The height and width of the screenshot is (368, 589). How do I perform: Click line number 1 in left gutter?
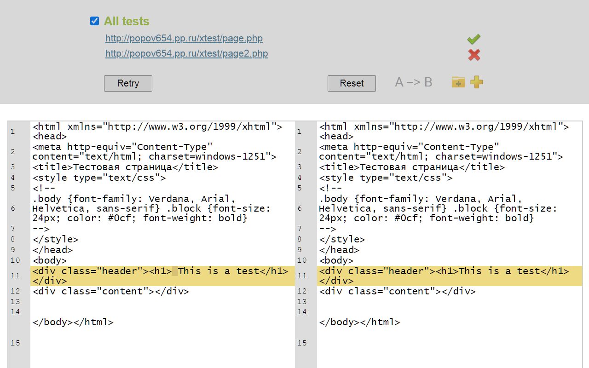pyautogui.click(x=13, y=132)
